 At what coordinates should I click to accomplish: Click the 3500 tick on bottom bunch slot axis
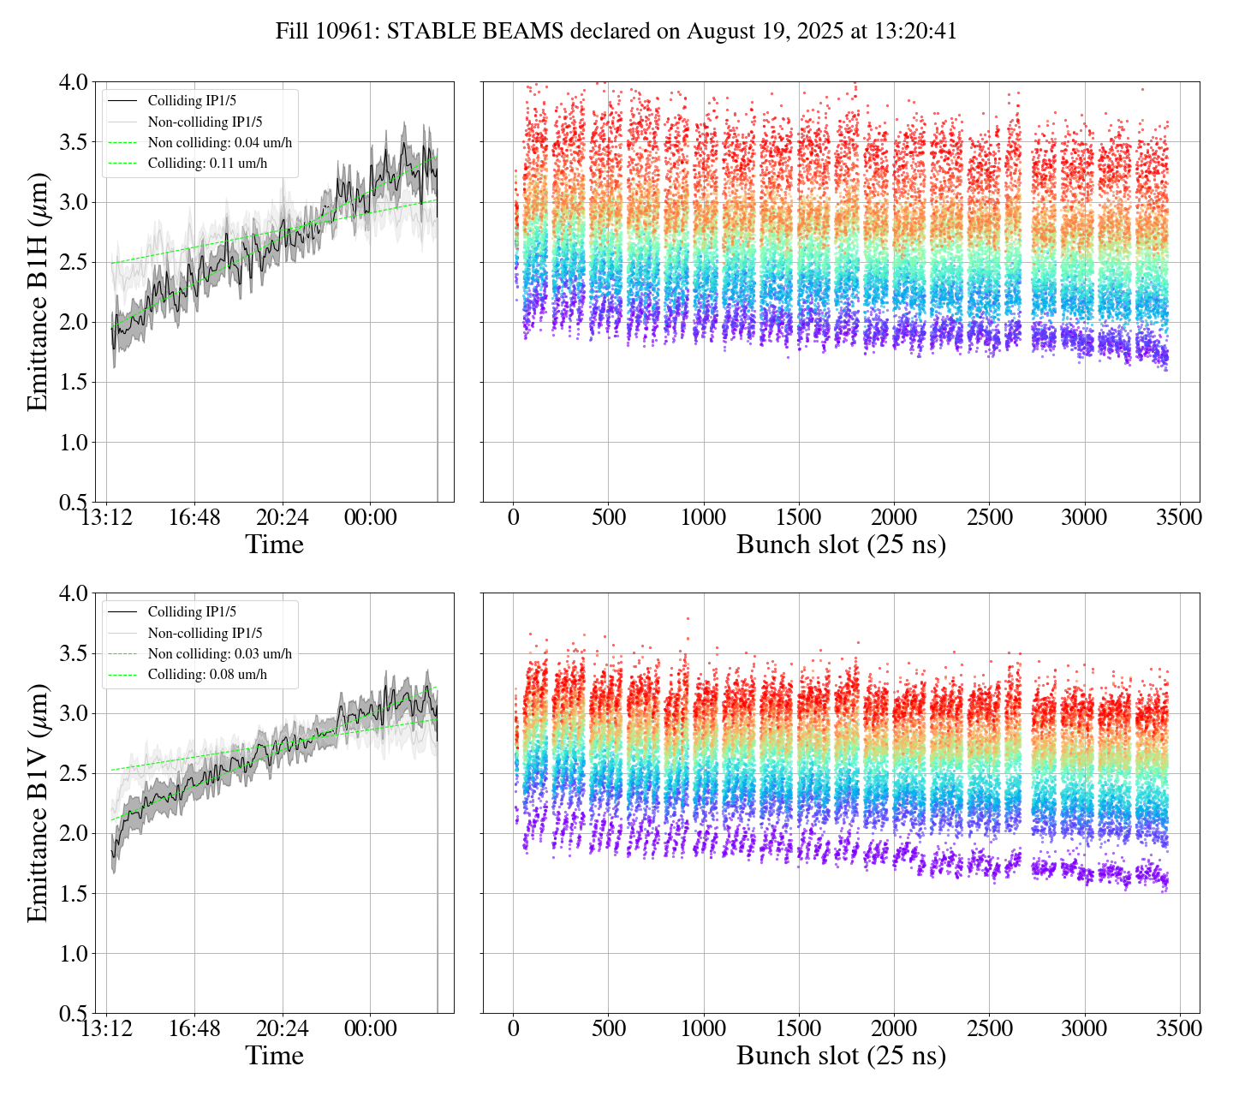coord(1179,1028)
